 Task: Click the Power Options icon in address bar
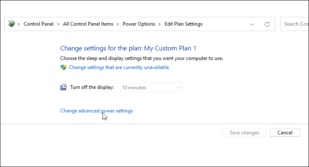tap(11, 24)
